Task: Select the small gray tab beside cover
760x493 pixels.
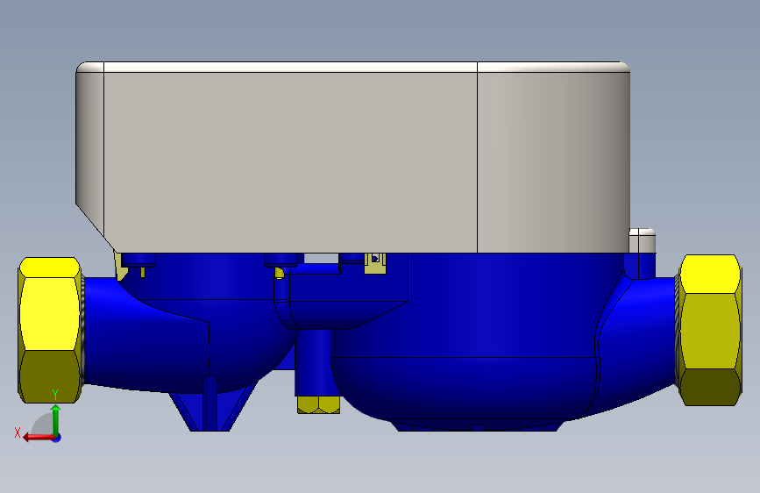Action: click(643, 240)
